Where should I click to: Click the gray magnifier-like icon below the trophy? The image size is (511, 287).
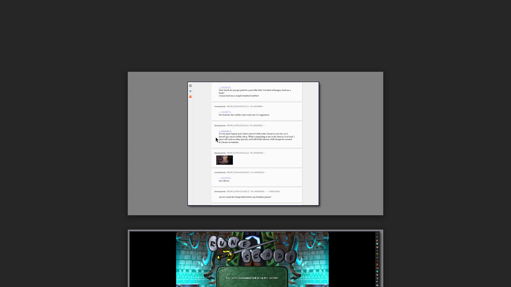coord(377,258)
